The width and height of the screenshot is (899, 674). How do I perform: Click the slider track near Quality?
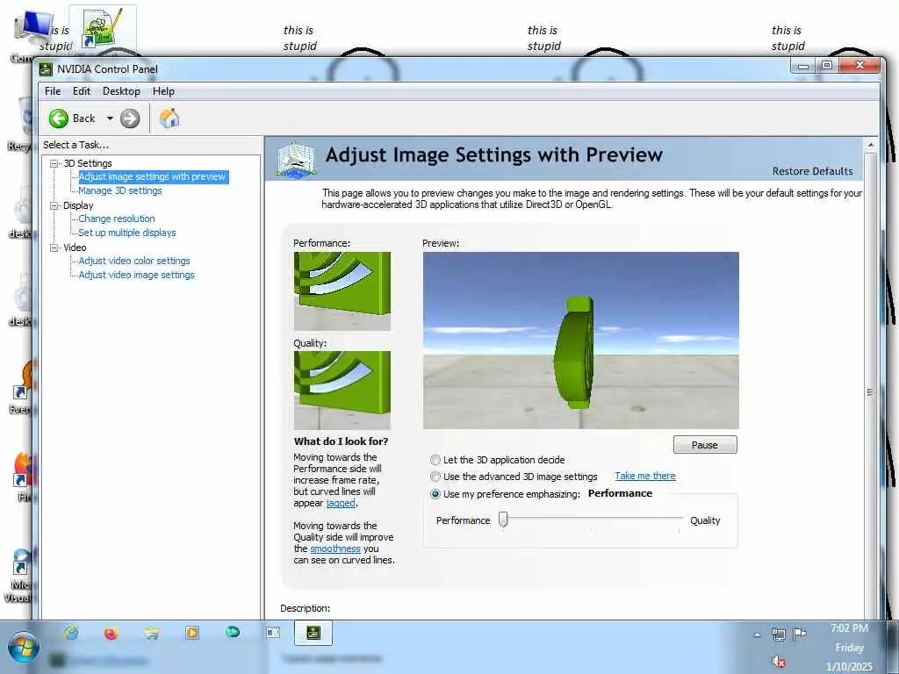pyautogui.click(x=677, y=518)
